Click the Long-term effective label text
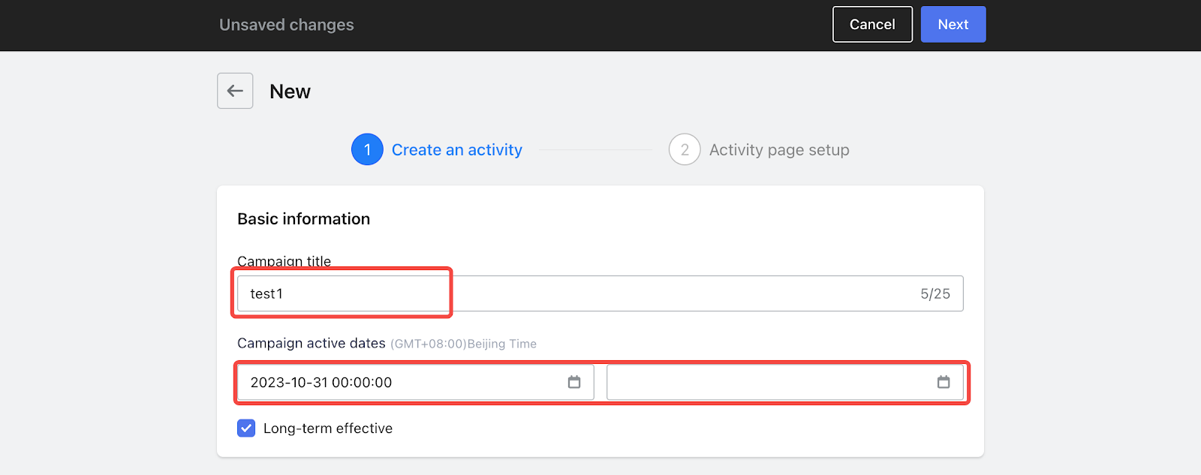Viewport: 1201px width, 475px height. tap(328, 428)
